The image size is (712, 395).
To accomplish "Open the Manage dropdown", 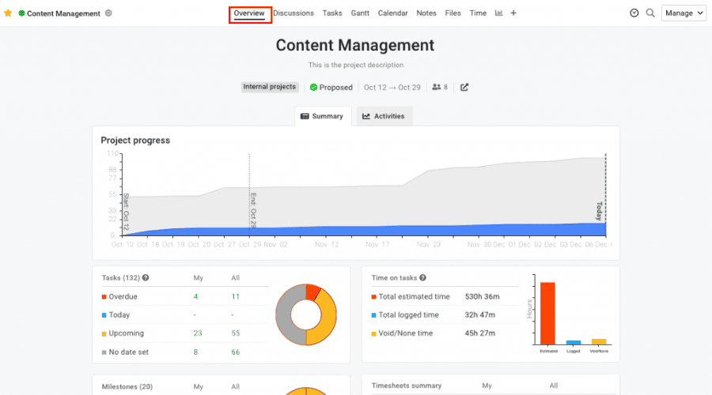I will 684,13.
